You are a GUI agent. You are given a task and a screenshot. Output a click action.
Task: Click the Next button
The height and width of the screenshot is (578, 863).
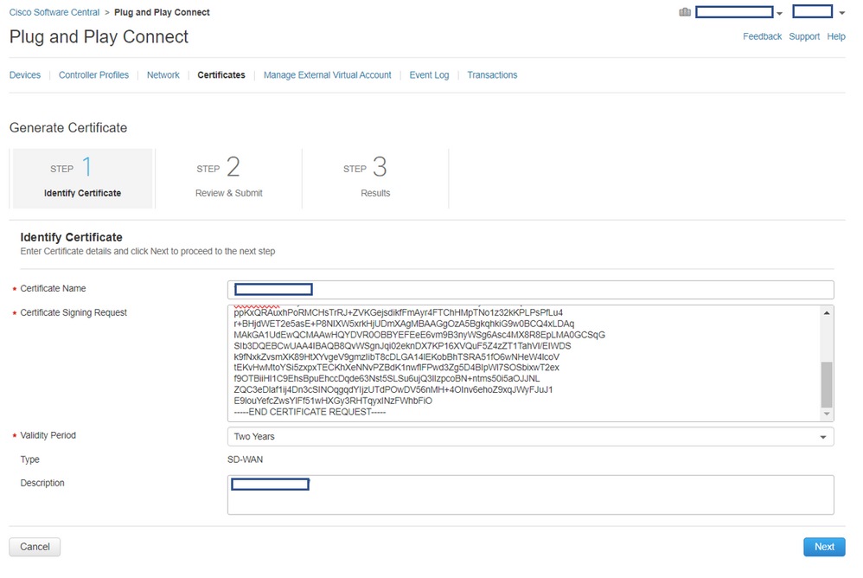pyautogui.click(x=824, y=547)
